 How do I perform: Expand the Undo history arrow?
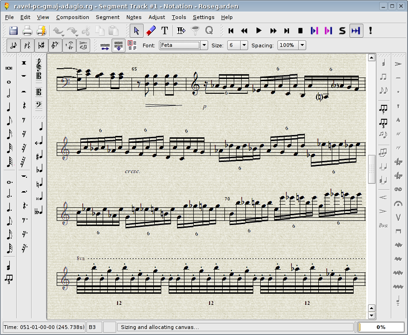coord(63,35)
